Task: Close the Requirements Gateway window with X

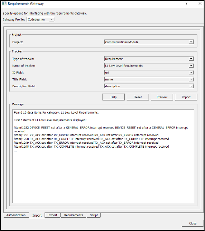Action: pyautogui.click(x=200, y=4)
